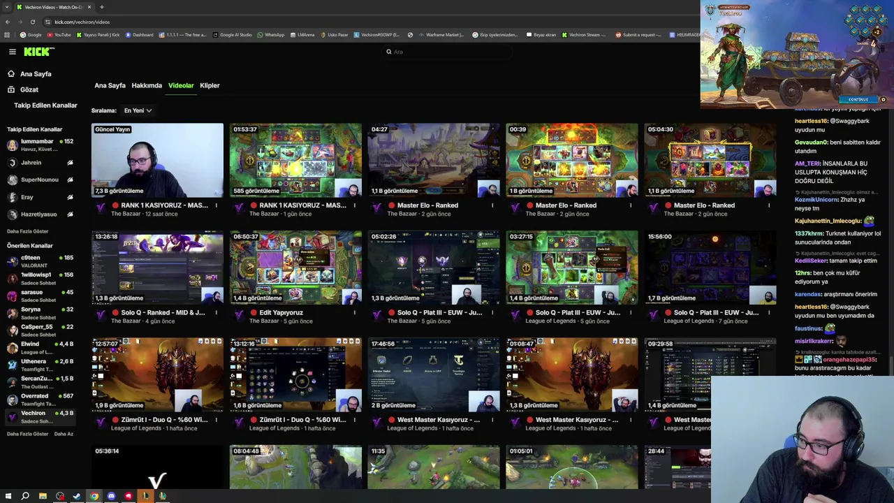Open Solo Q - Ranked - MID title link

point(163,312)
